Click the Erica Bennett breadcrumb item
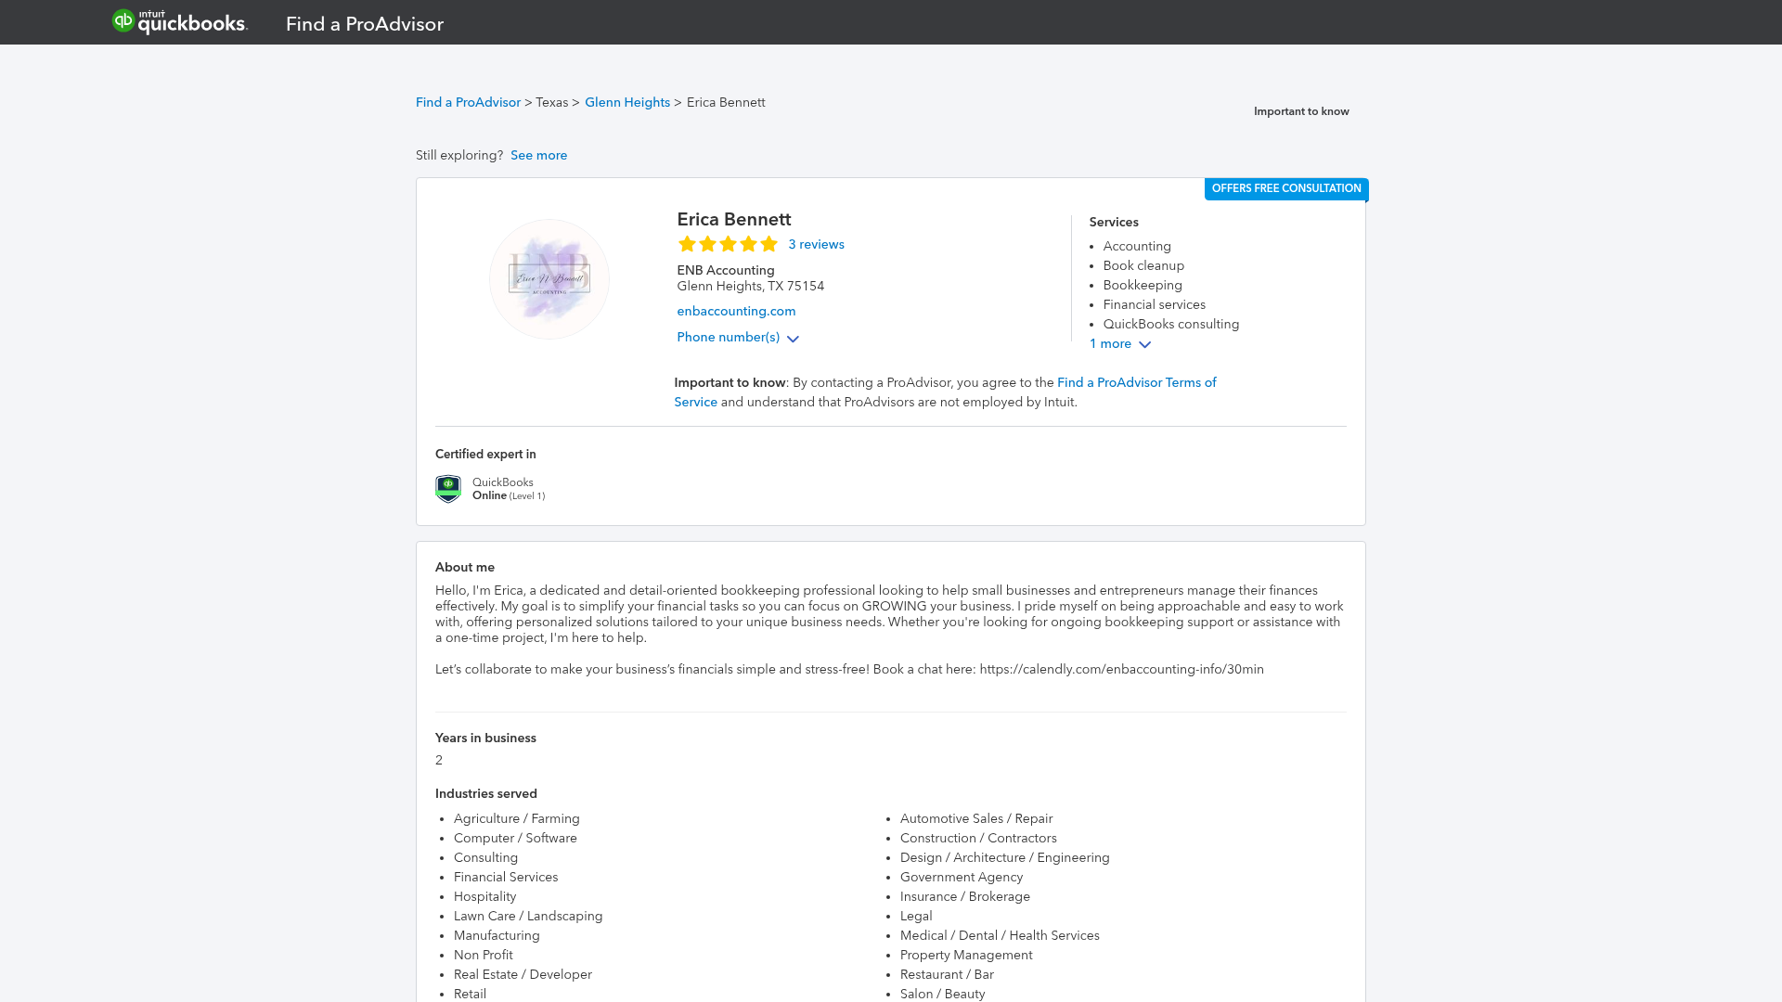This screenshot has width=1782, height=1002. click(726, 103)
